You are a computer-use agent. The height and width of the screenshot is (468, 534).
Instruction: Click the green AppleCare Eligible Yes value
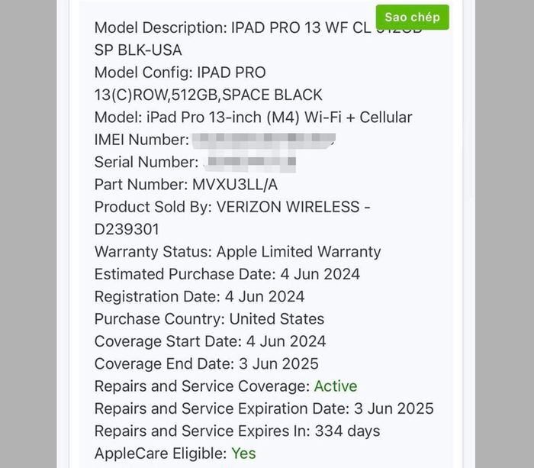244,453
